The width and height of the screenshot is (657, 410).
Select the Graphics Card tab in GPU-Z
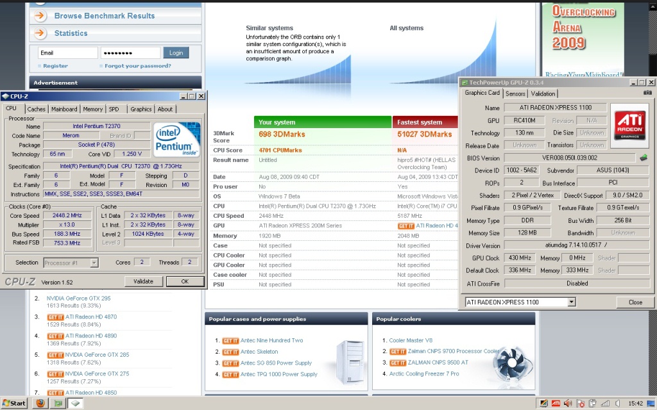tap(482, 93)
